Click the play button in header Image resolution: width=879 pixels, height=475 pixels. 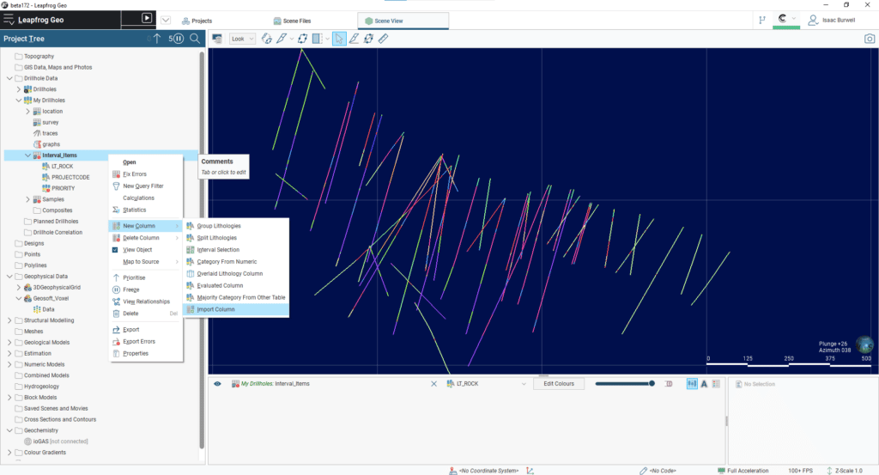[x=146, y=18]
